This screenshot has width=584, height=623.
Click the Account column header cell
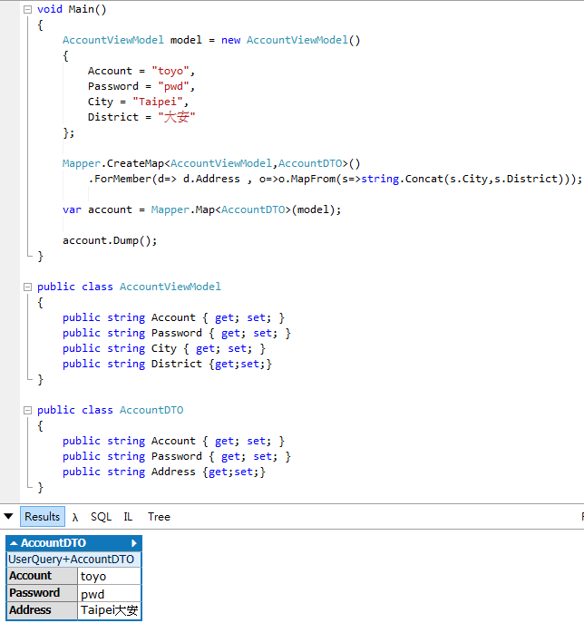(x=42, y=576)
